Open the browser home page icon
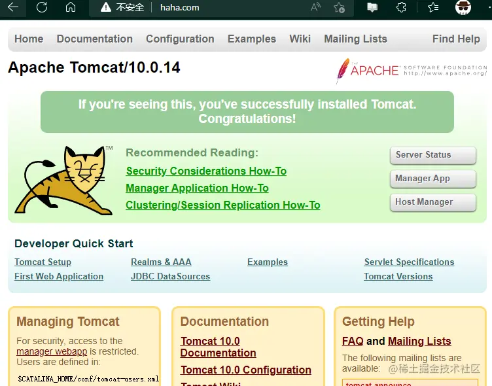The height and width of the screenshot is (386, 492). [71, 7]
